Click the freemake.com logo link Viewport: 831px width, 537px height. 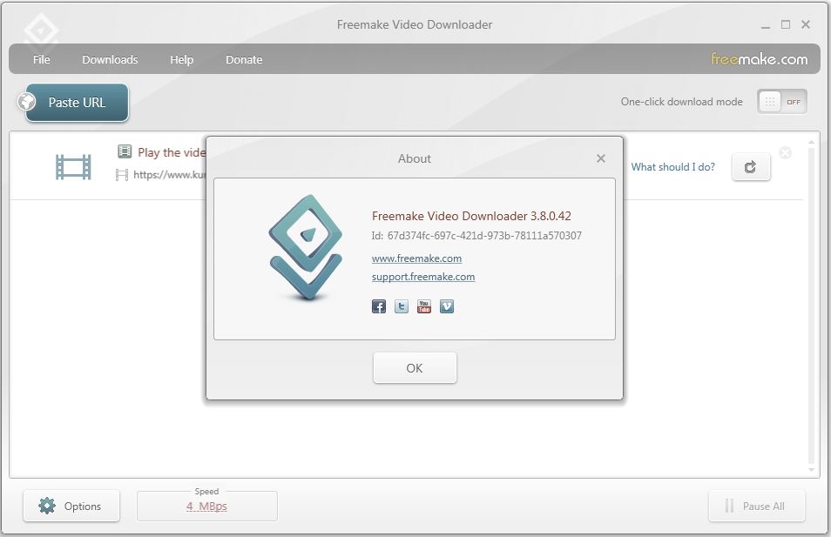759,59
